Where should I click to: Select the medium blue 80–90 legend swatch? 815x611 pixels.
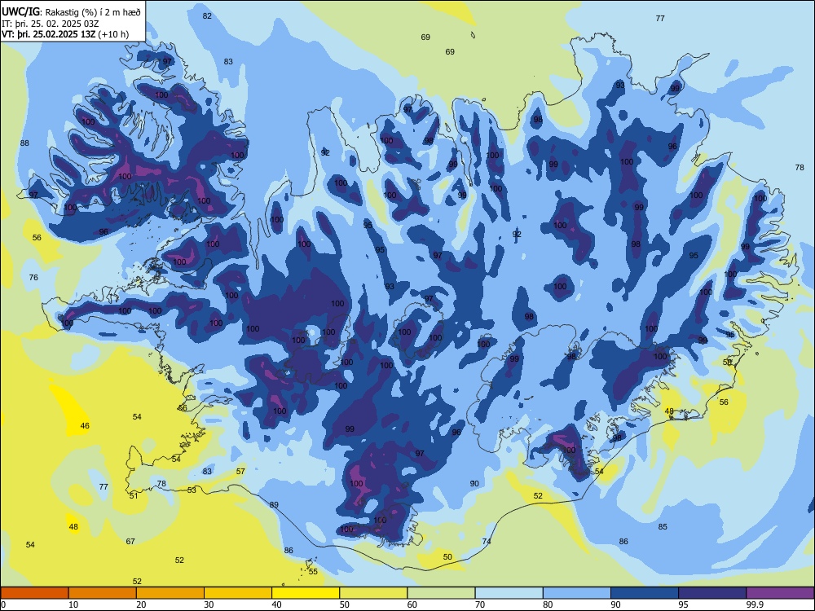pos(576,593)
